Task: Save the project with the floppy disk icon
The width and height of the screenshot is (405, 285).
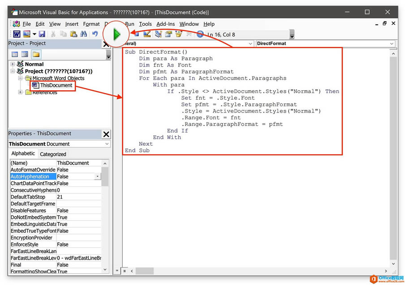Action: click(x=42, y=34)
